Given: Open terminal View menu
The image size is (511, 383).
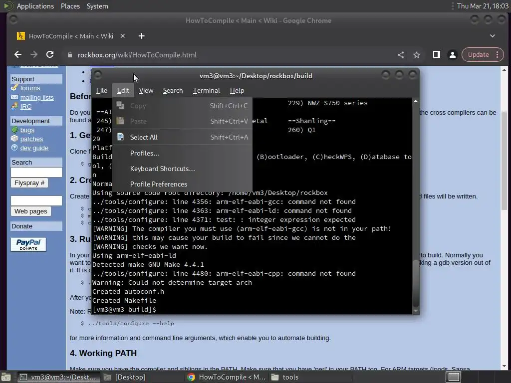Looking at the screenshot, I should pyautogui.click(x=146, y=91).
